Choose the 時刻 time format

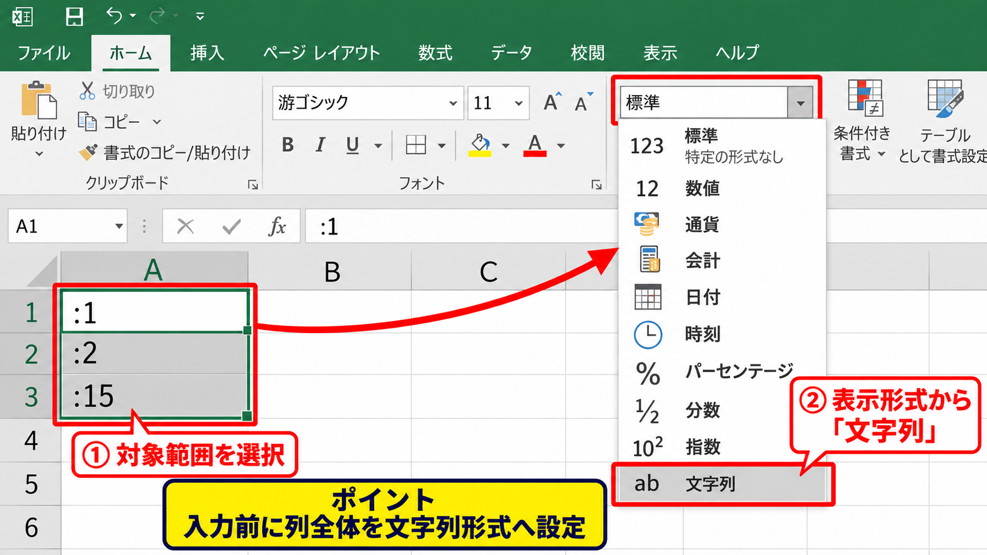pyautogui.click(x=722, y=334)
